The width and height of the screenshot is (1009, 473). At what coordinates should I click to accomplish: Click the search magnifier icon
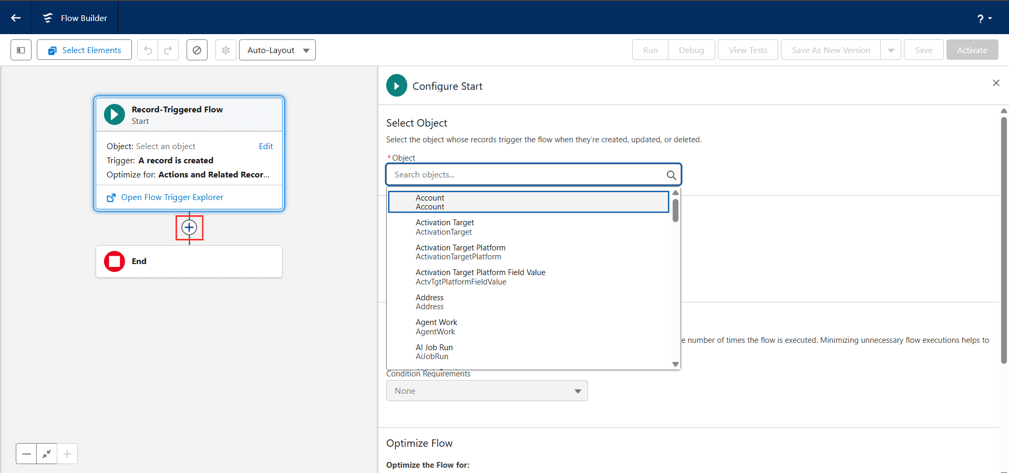[671, 175]
